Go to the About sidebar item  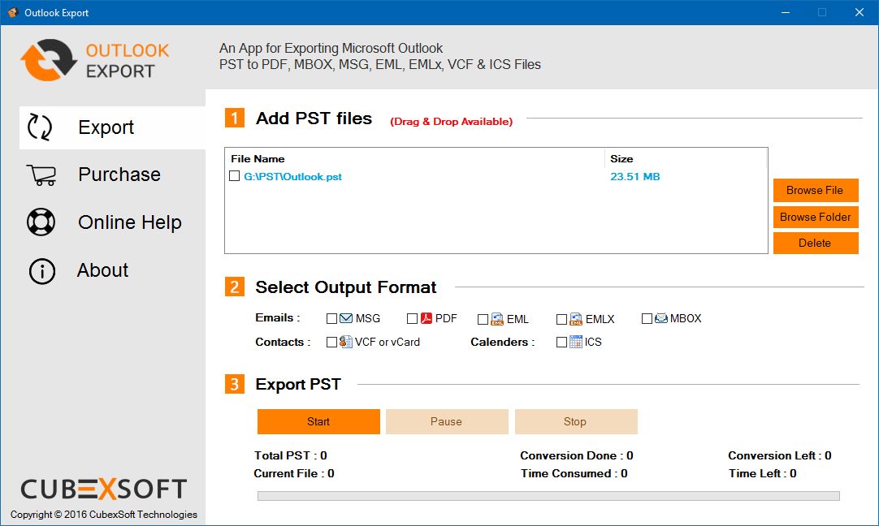(102, 270)
